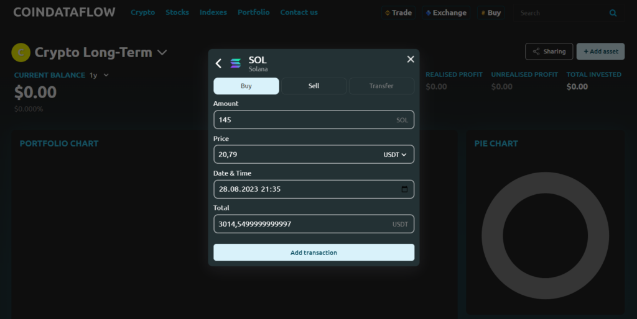This screenshot has width=637, height=319.
Task: Click the Amount input field
Action: pos(314,120)
